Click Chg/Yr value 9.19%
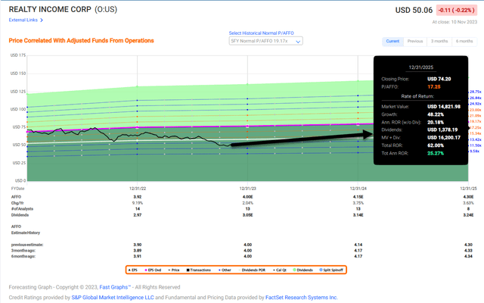Image resolution: width=484 pixels, height=303 pixels. (138, 203)
